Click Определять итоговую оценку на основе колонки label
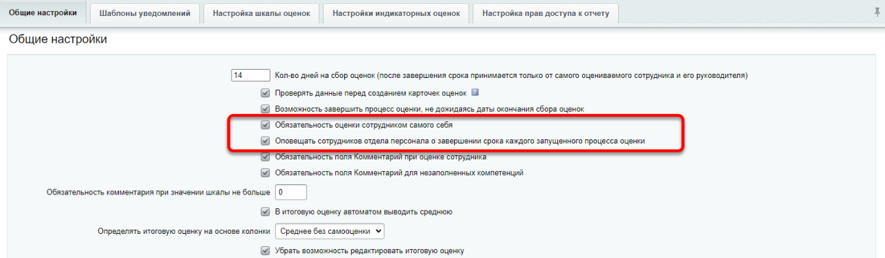 [x=184, y=232]
